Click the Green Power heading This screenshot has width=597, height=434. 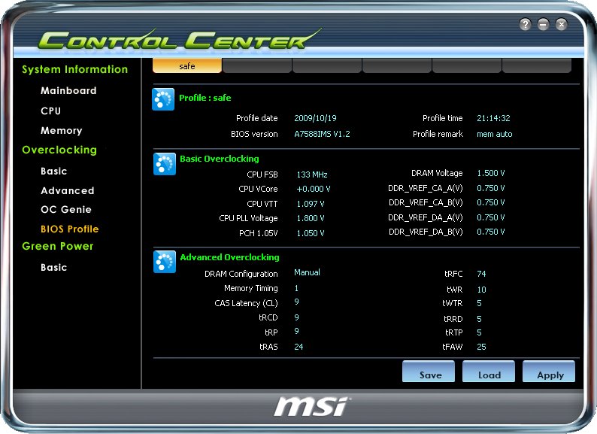pos(57,246)
